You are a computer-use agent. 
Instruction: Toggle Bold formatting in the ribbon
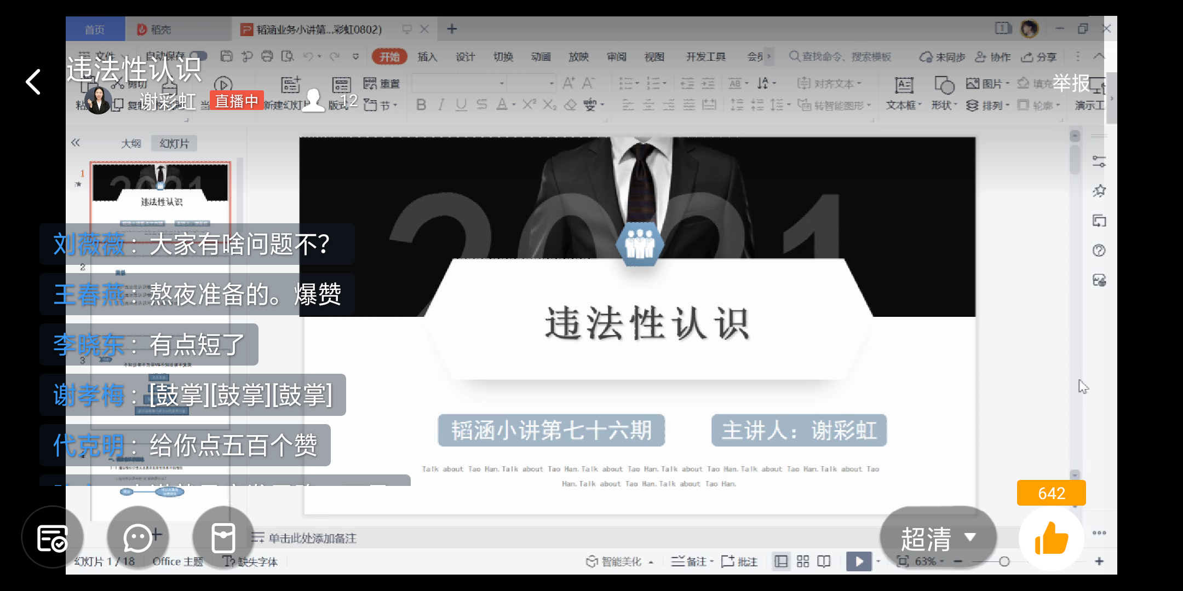tap(421, 105)
